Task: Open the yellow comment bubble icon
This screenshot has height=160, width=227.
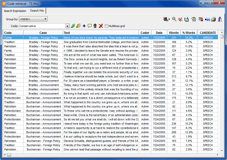Action: pyautogui.click(x=90, y=26)
